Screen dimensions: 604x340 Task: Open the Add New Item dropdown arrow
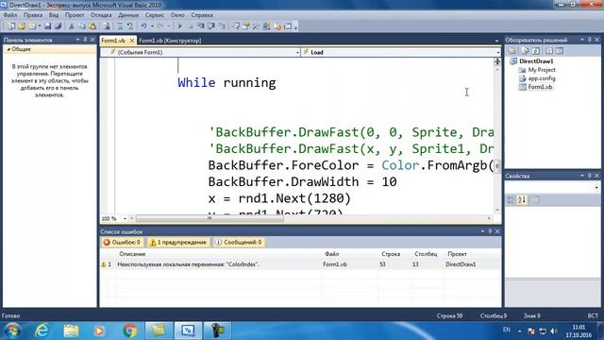click(x=40, y=26)
